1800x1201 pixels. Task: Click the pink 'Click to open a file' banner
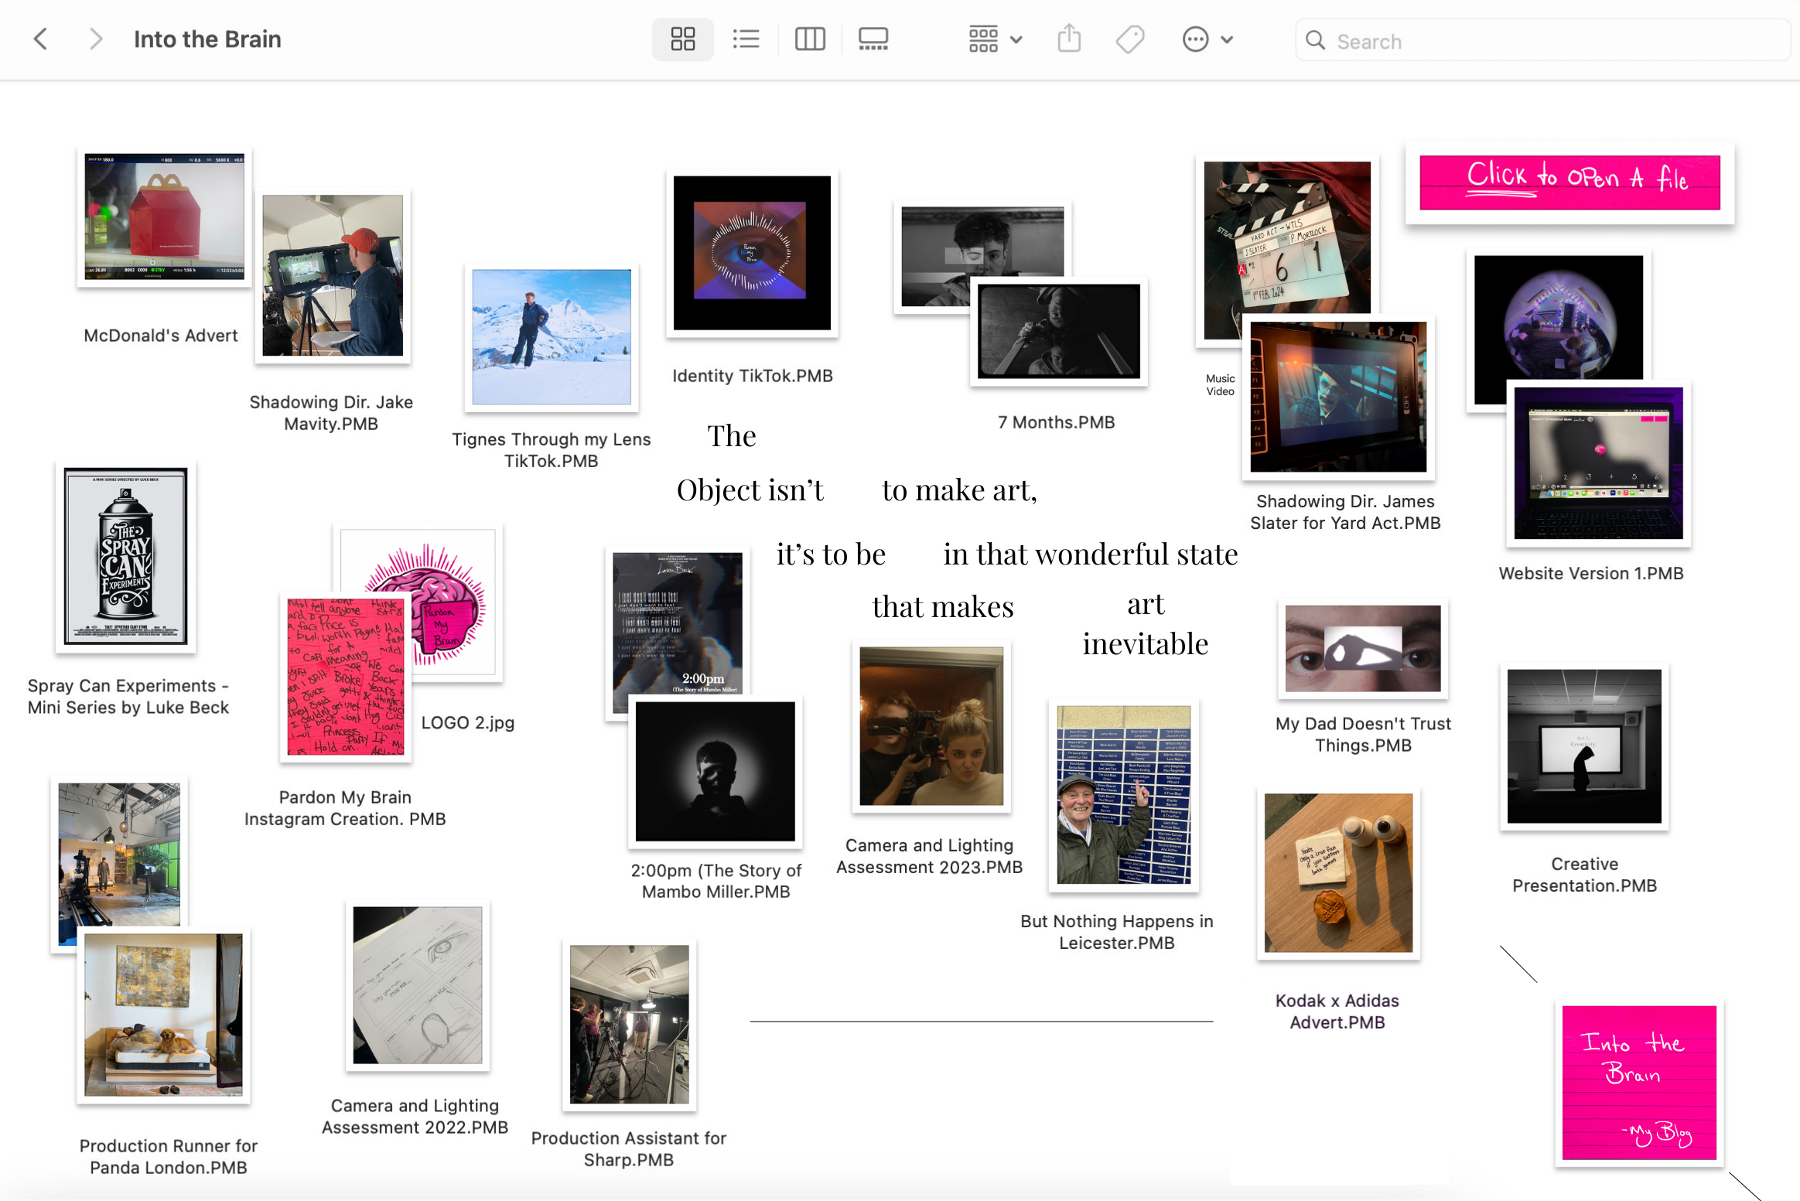click(x=1569, y=183)
